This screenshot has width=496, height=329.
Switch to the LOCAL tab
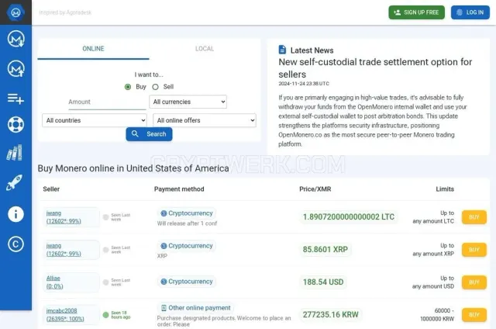point(205,49)
